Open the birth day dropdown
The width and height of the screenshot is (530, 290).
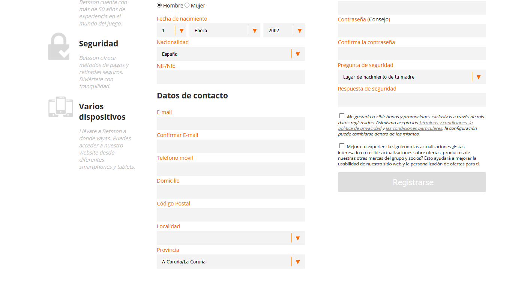[x=171, y=31]
